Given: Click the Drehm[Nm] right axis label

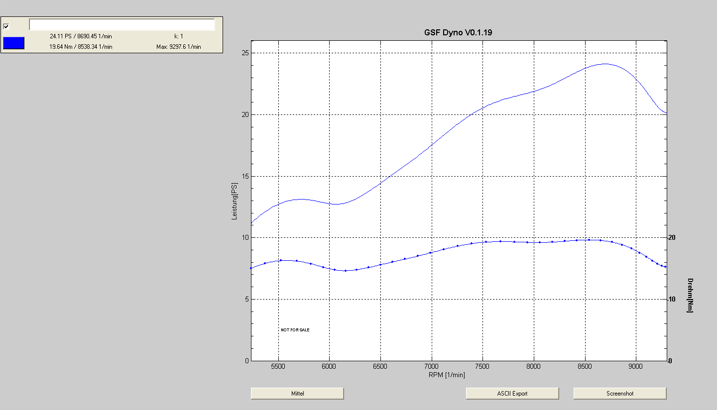Looking at the screenshot, I should tap(689, 296).
